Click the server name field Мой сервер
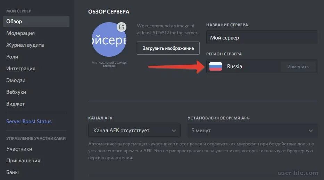Screen dimensions: 324x180 click(262, 37)
